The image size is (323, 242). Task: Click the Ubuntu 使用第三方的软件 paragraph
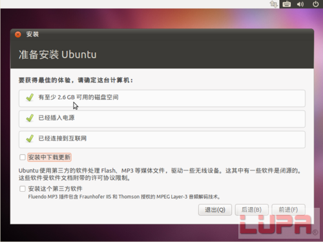[160, 174]
